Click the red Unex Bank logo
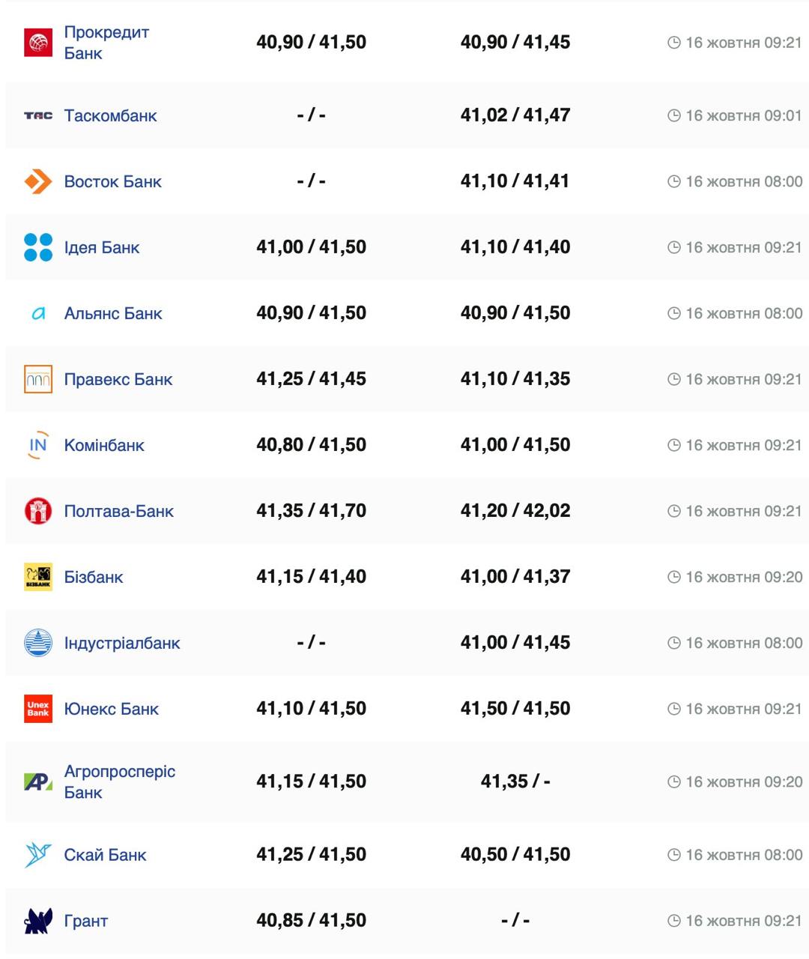This screenshot has width=809, height=959. click(x=38, y=709)
